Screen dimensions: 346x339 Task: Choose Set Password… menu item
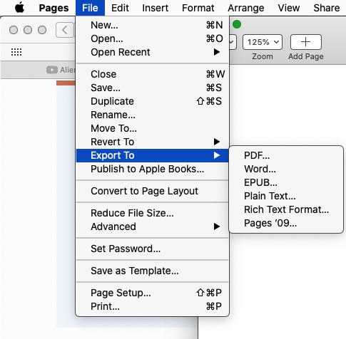coord(152,249)
